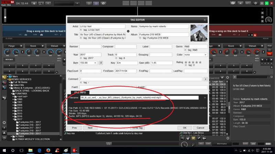
Task: Apply rating tag suggestion 0
Action: 186,65
